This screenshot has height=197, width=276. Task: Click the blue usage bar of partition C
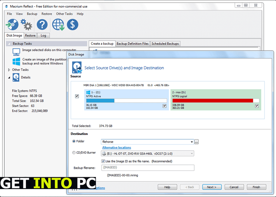[100, 100]
